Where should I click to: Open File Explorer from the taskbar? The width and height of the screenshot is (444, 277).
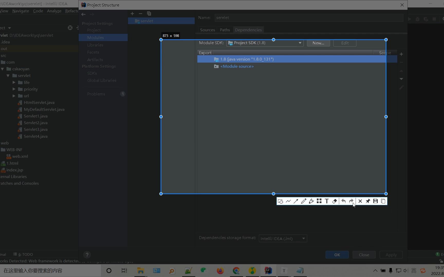tap(140, 271)
